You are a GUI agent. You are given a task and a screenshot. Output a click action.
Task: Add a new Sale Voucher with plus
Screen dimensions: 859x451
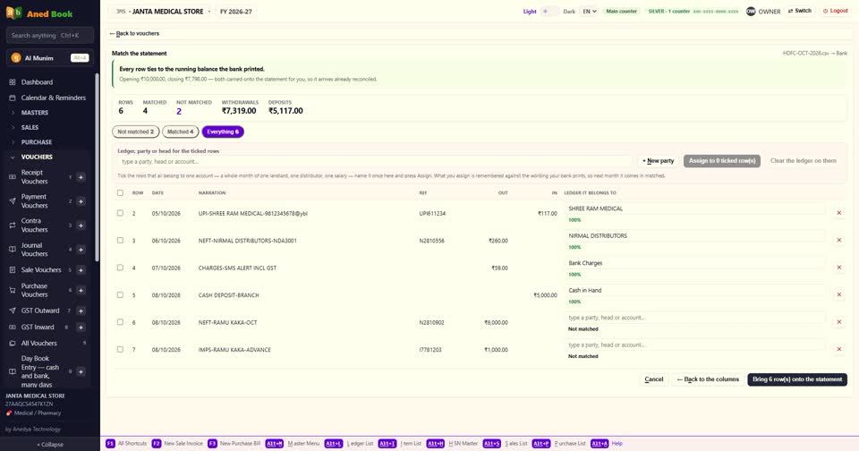coord(81,269)
